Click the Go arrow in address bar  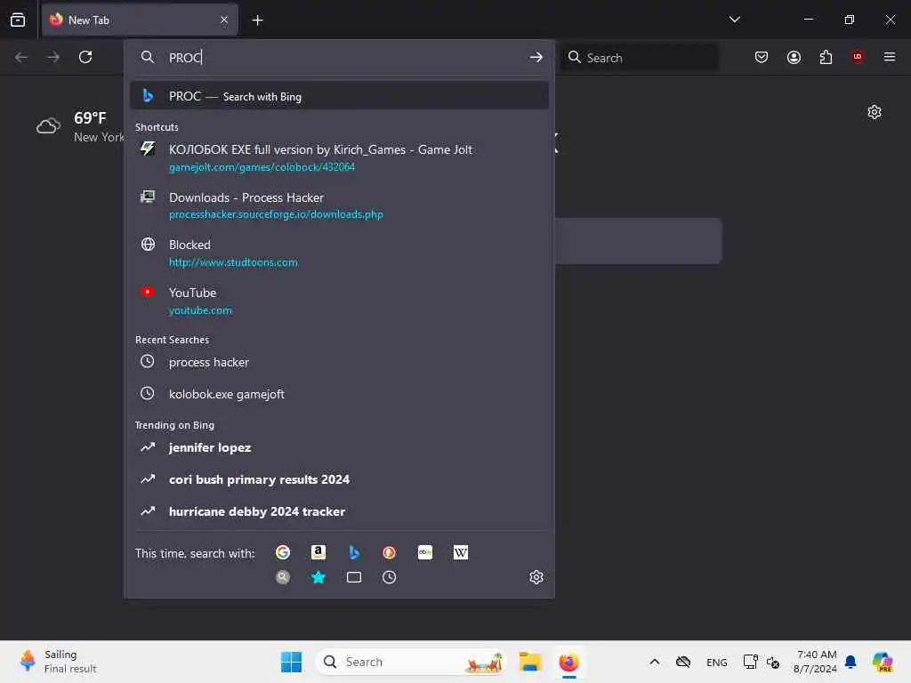pyautogui.click(x=536, y=57)
